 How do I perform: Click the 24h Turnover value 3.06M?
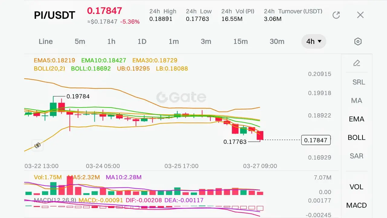pos(273,19)
